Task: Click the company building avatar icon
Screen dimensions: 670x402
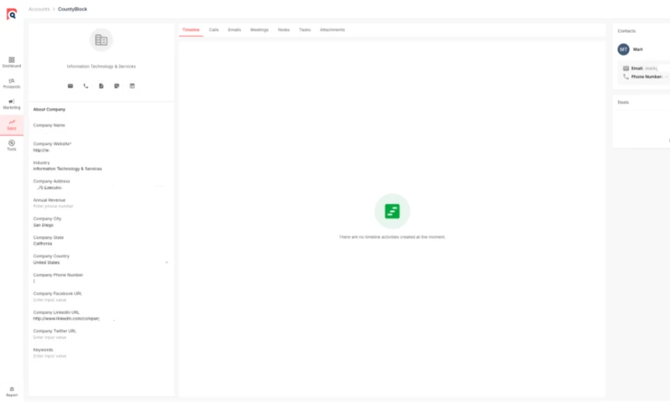Action: pyautogui.click(x=101, y=39)
